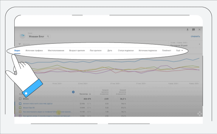Click the download report icon
The image size is (217, 134).
pyautogui.click(x=188, y=29)
